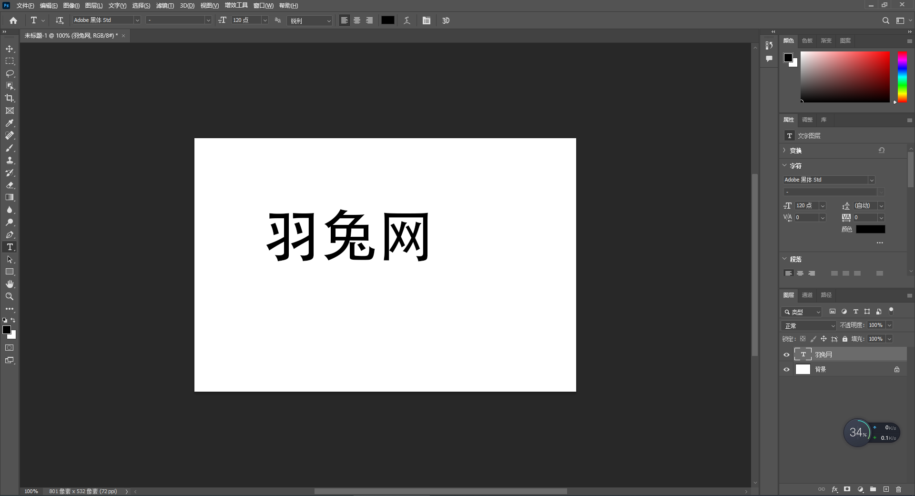Select the Zoom tool
This screenshot has width=915, height=496.
point(10,296)
